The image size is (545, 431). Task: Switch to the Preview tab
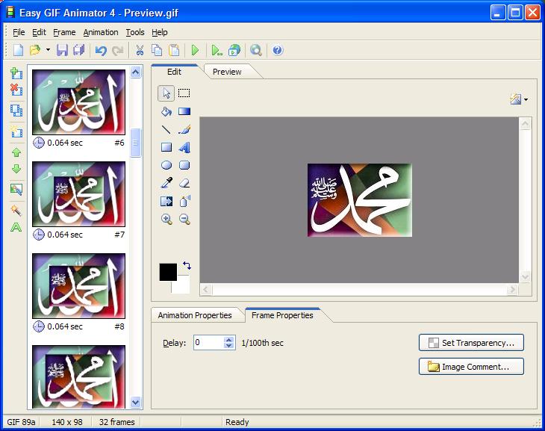click(x=227, y=72)
